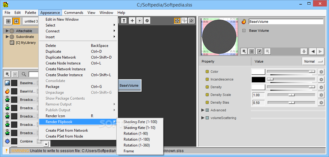Choose Render Icon
Viewport: 329px width, 157px height.
[x=79, y=116]
